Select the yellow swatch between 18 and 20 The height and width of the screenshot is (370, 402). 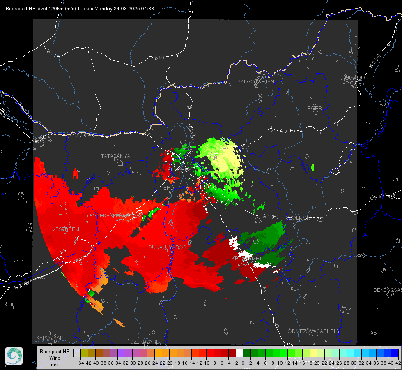(x=314, y=353)
